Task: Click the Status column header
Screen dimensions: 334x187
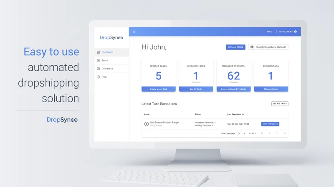Action: pyautogui.click(x=197, y=114)
